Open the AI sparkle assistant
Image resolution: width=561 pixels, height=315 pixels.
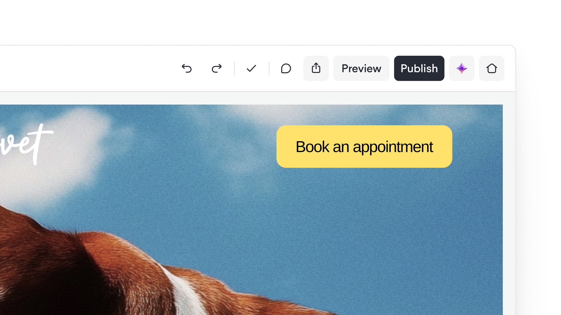coord(461,68)
